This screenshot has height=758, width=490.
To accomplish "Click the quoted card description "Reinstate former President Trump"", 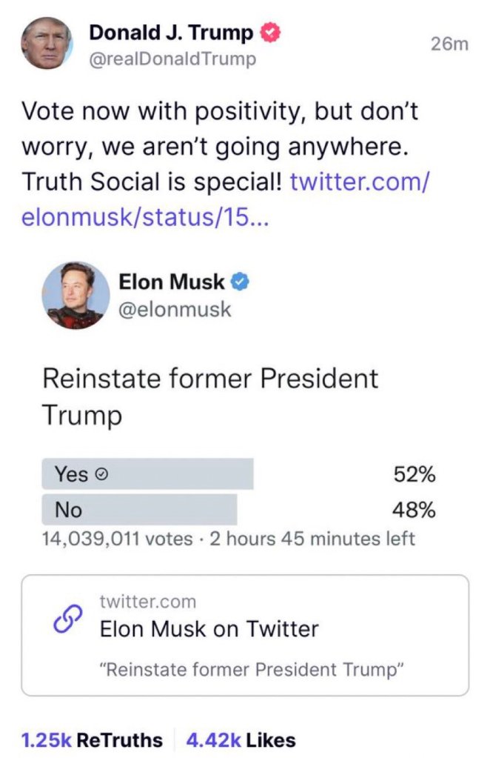I will (x=251, y=670).
